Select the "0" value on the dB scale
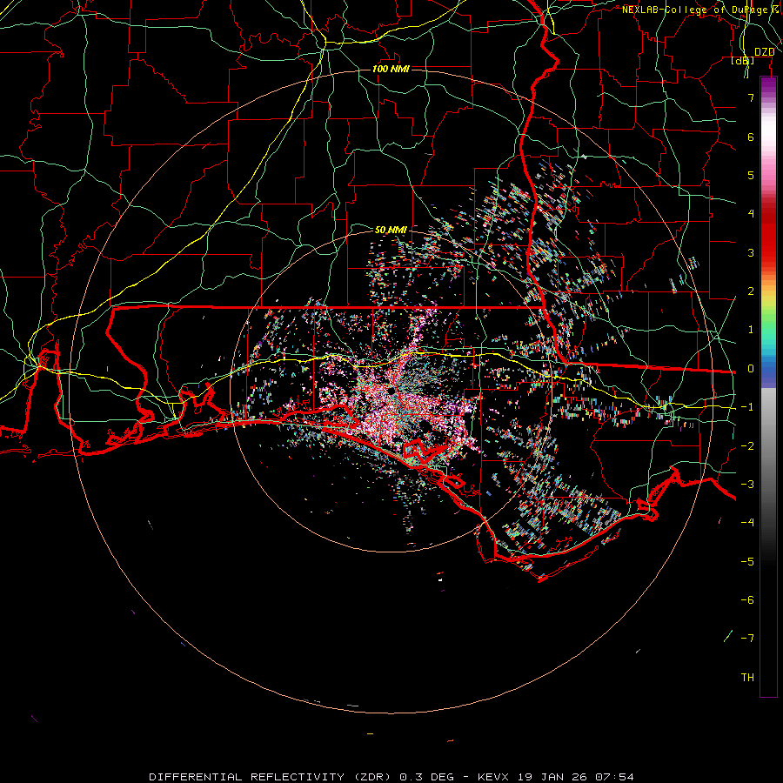Screen dimensions: 783x783 point(751,369)
